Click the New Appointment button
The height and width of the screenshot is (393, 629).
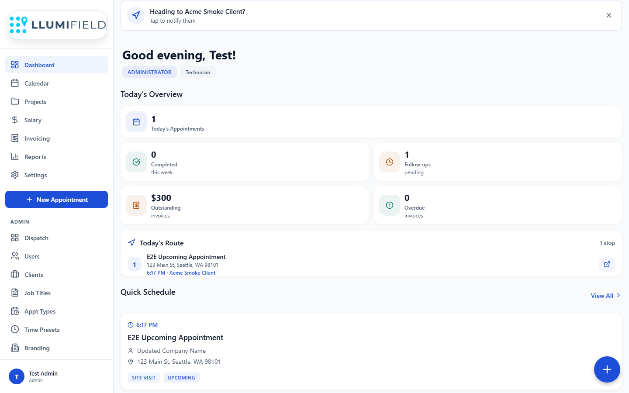point(56,199)
